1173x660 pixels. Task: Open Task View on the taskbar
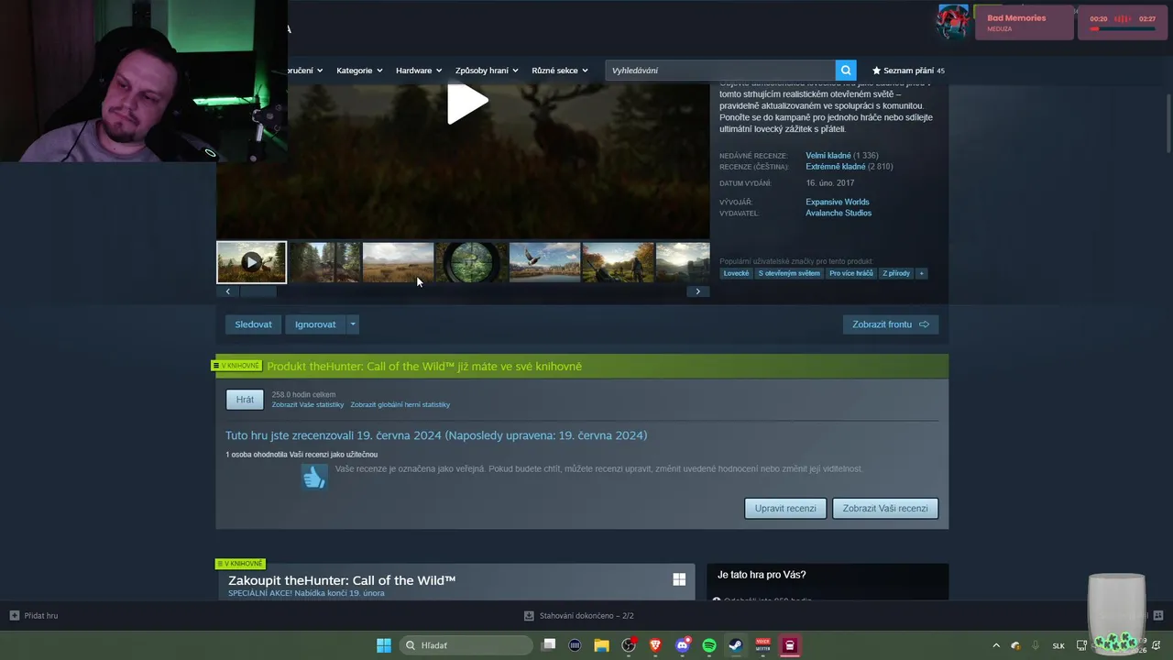point(549,644)
